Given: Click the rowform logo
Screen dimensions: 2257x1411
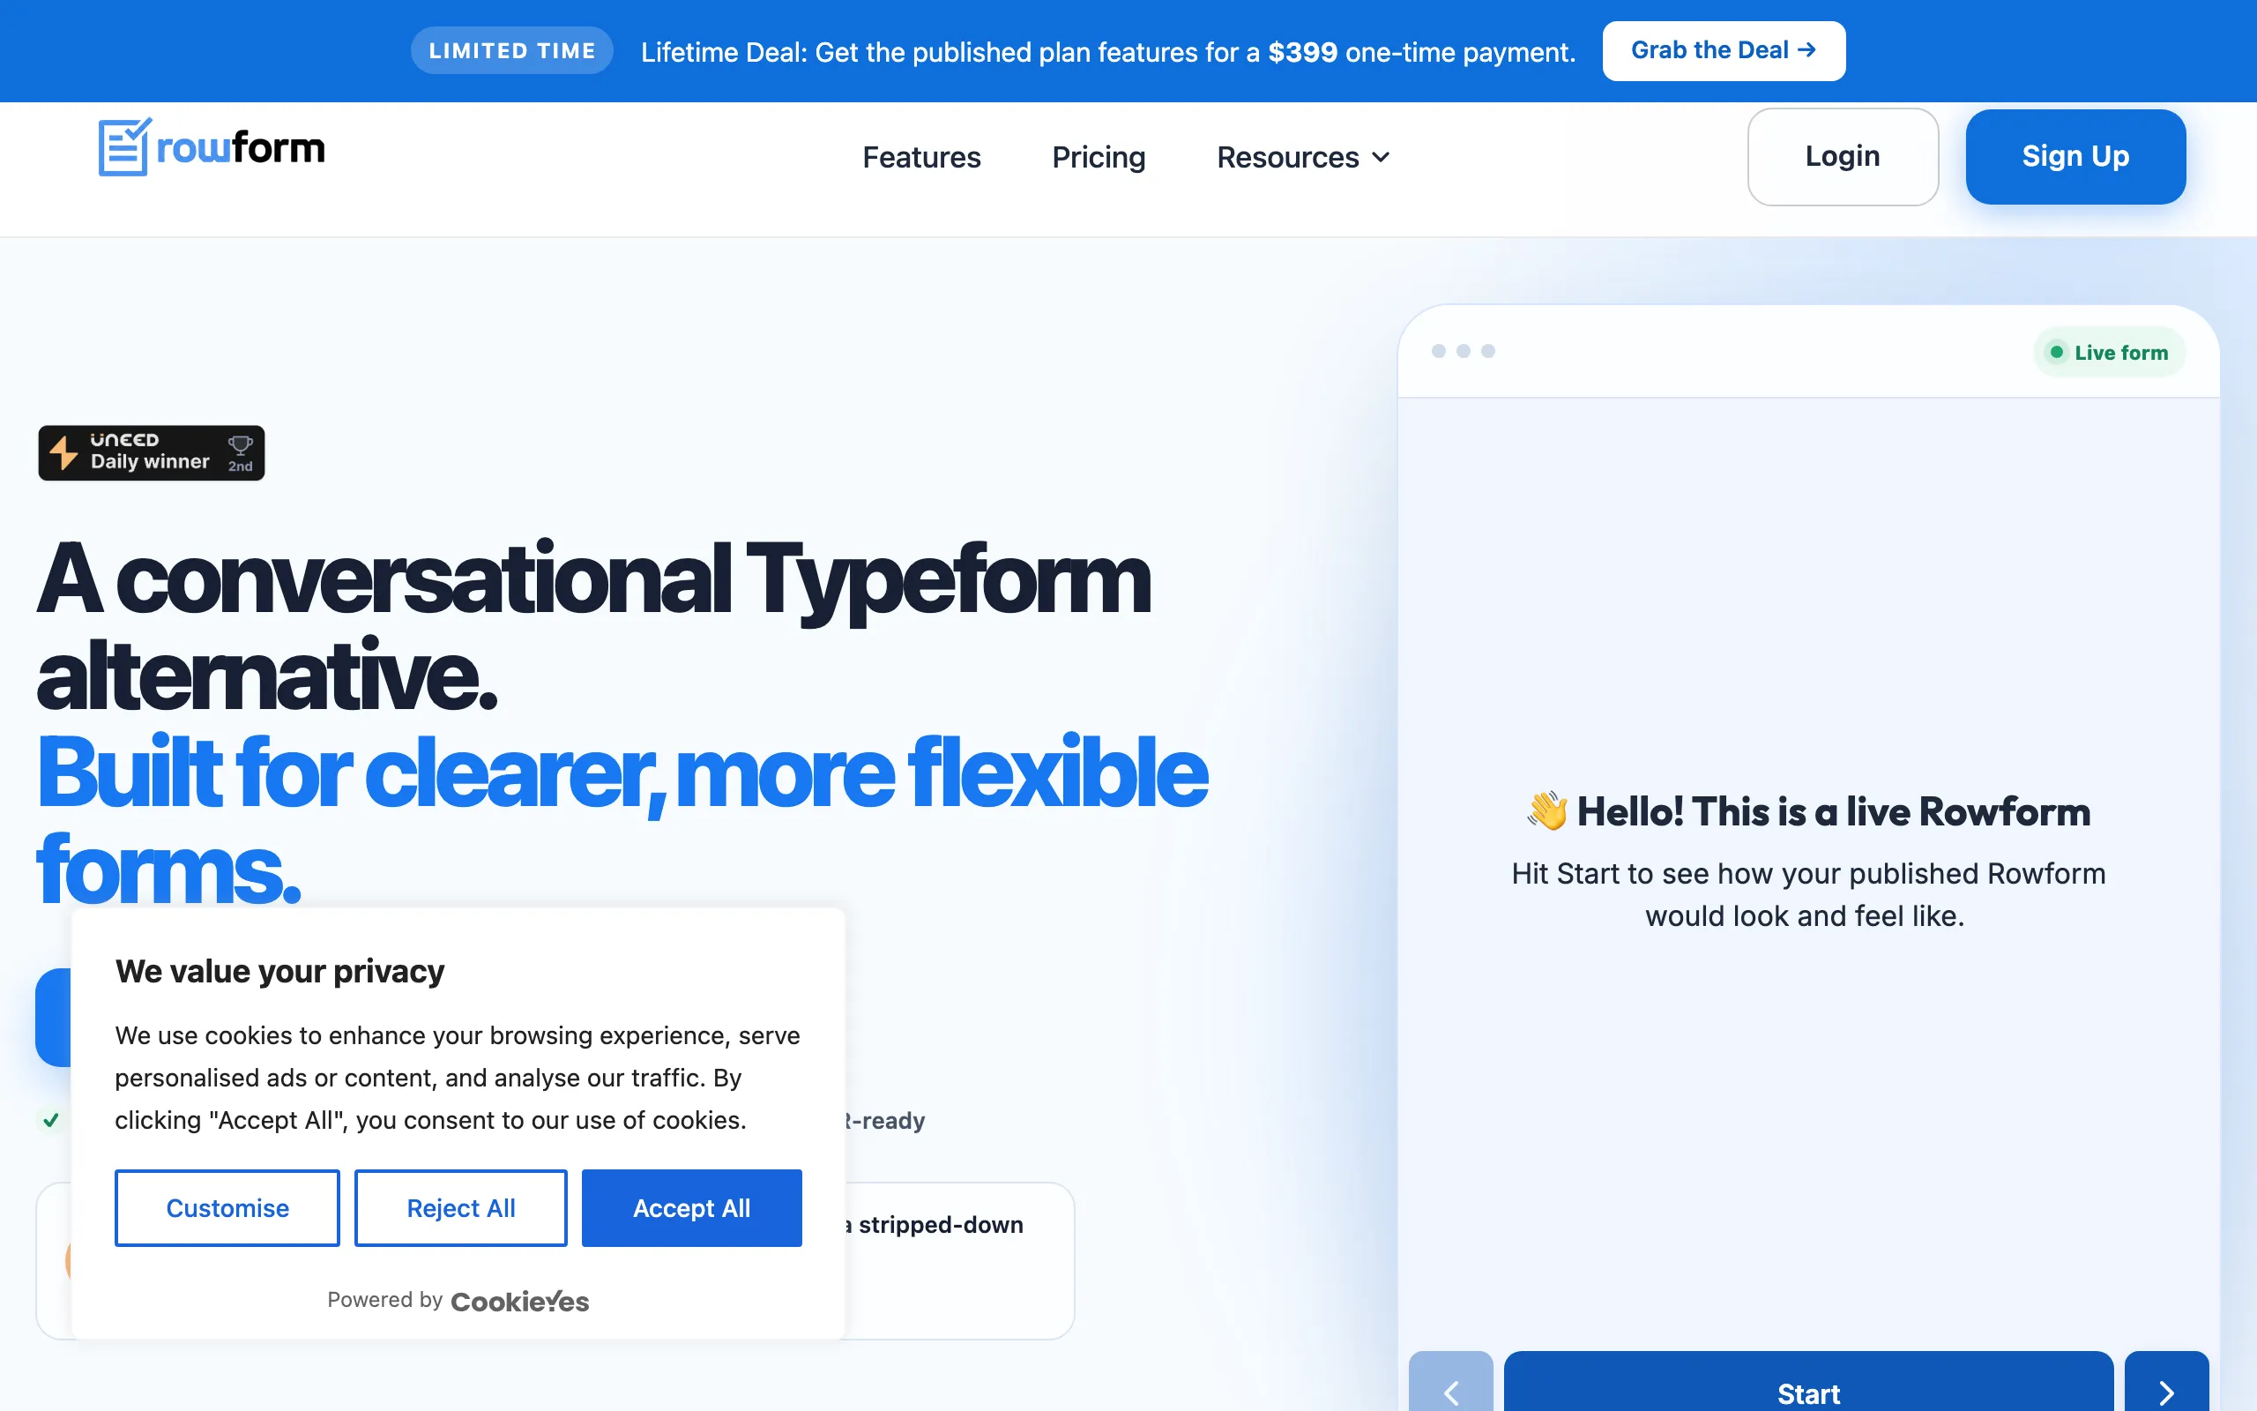Looking at the screenshot, I should coord(212,146).
